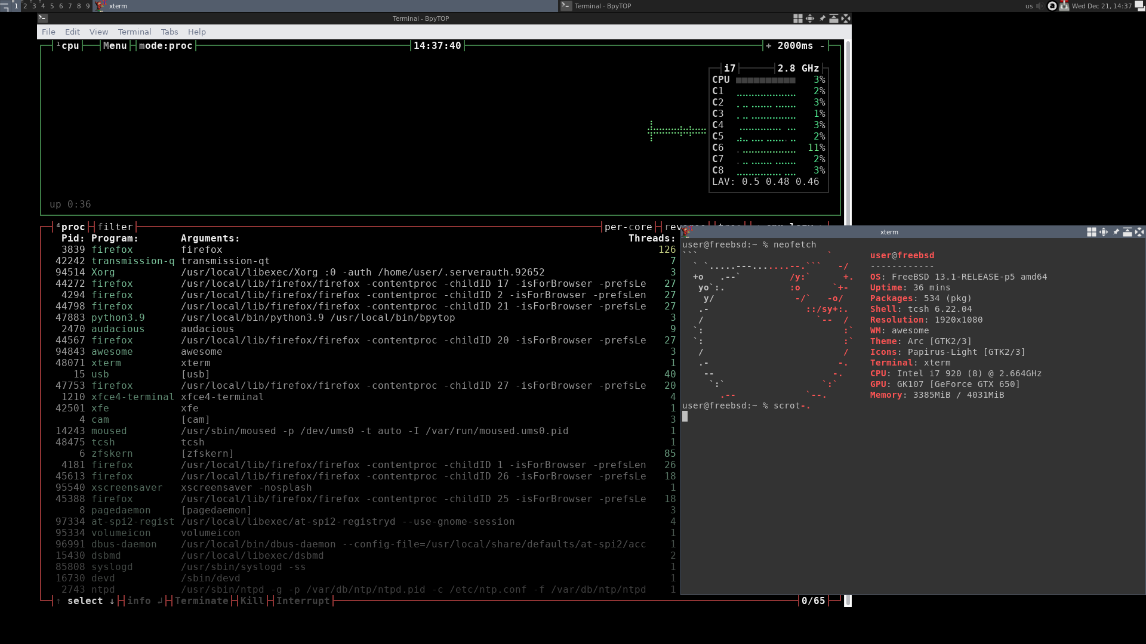
Task: Click the 'neofetch' command line in xterm
Action: click(749, 244)
